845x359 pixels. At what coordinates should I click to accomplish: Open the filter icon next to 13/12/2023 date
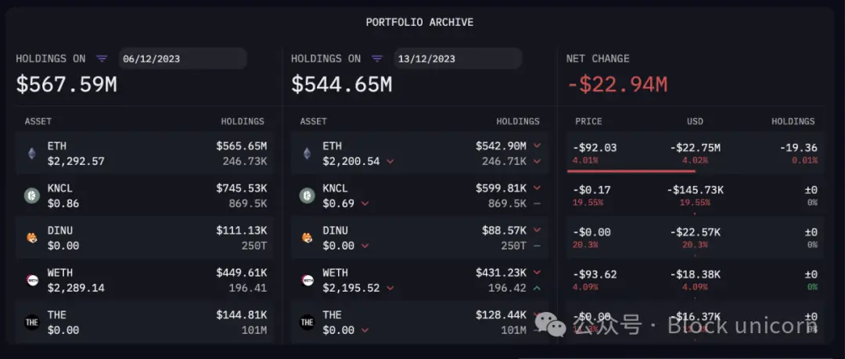pyautogui.click(x=377, y=59)
